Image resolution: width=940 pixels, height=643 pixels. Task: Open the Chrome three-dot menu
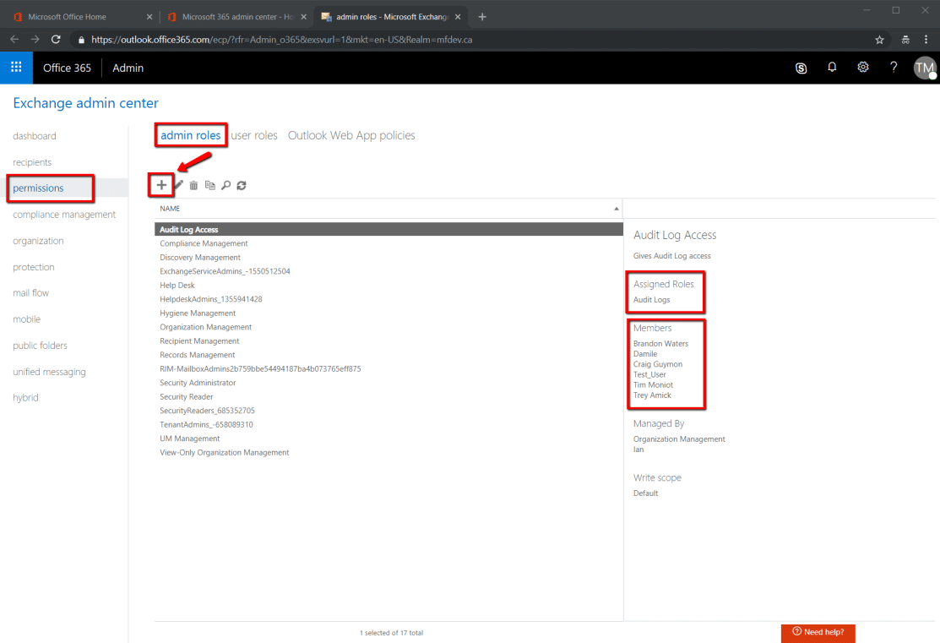tap(926, 40)
